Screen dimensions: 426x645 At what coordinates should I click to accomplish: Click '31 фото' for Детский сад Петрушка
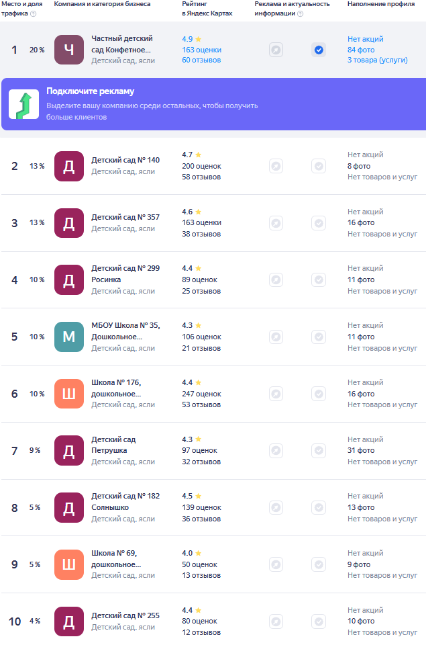coord(361,450)
